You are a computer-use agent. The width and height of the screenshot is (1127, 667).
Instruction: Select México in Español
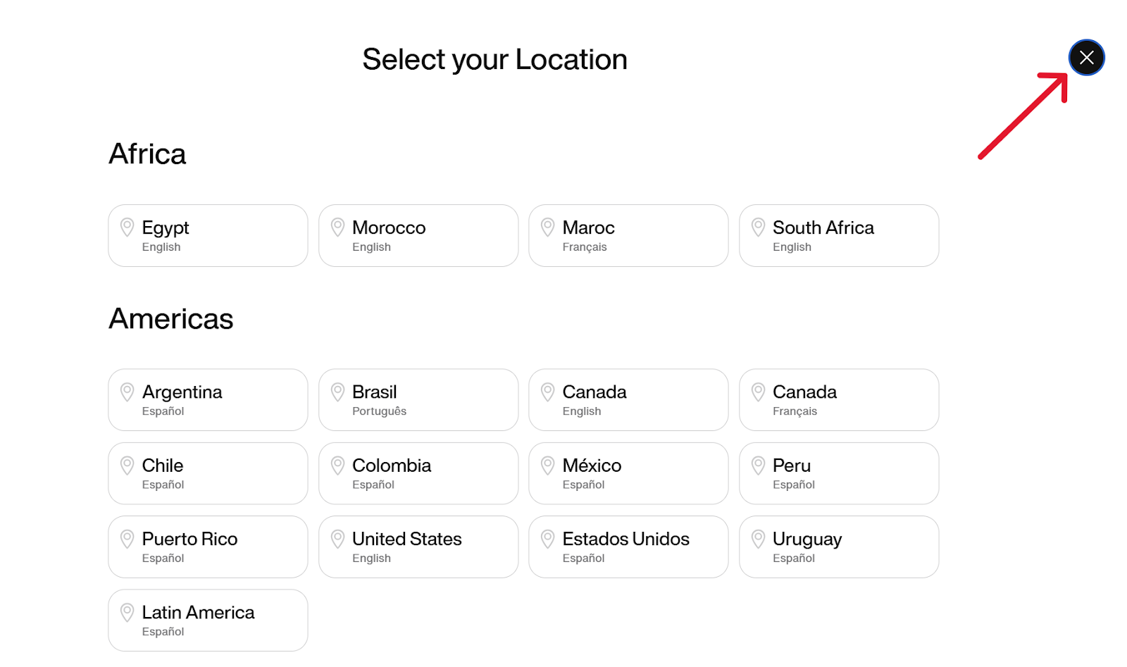(628, 473)
